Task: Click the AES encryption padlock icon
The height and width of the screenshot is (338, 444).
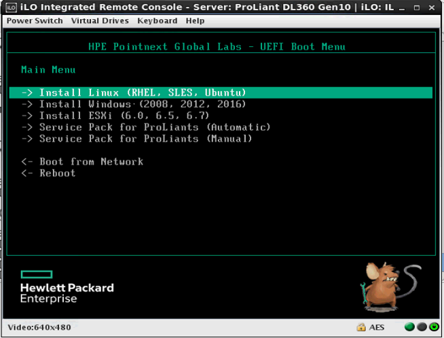Action: (x=361, y=327)
